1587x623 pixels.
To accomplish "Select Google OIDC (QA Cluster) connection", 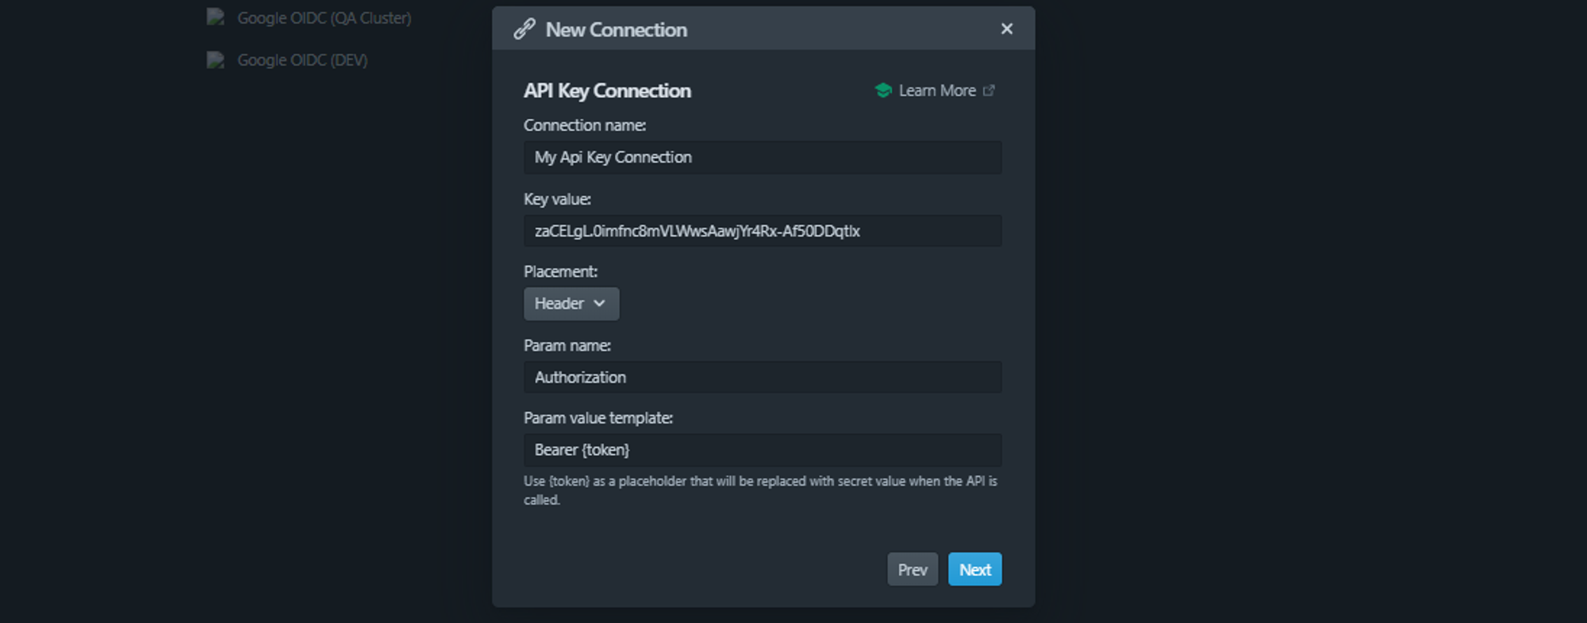I will 324,17.
